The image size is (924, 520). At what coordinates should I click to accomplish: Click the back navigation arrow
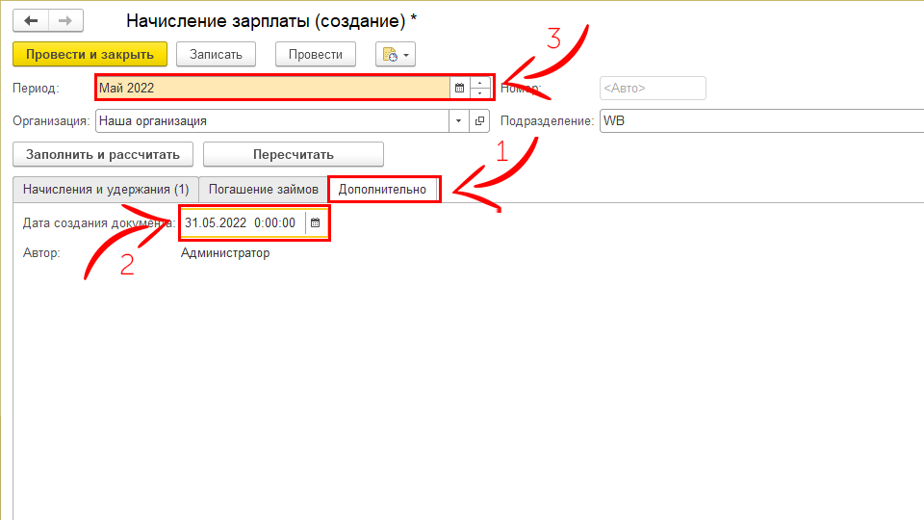(31, 20)
